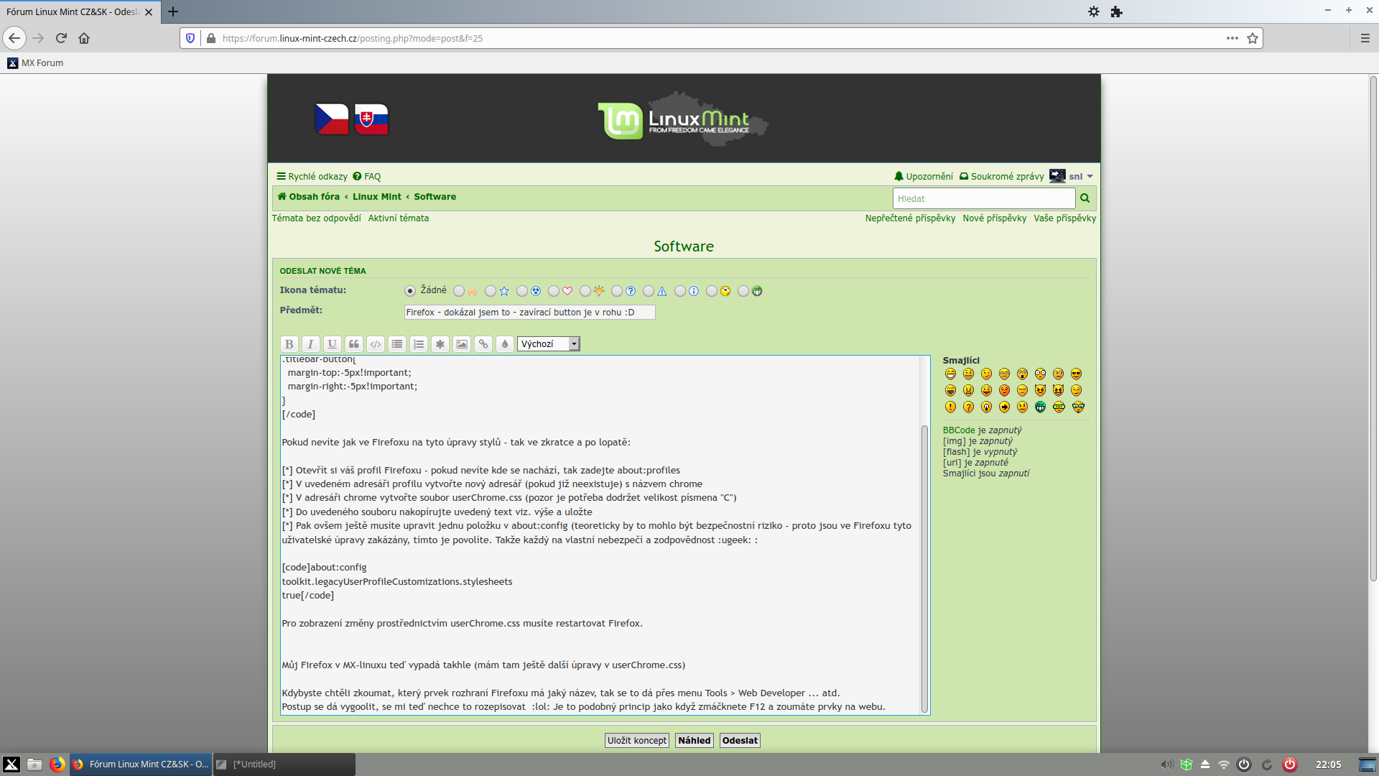
Task: Select the question mark topic icon
Action: tap(617, 291)
